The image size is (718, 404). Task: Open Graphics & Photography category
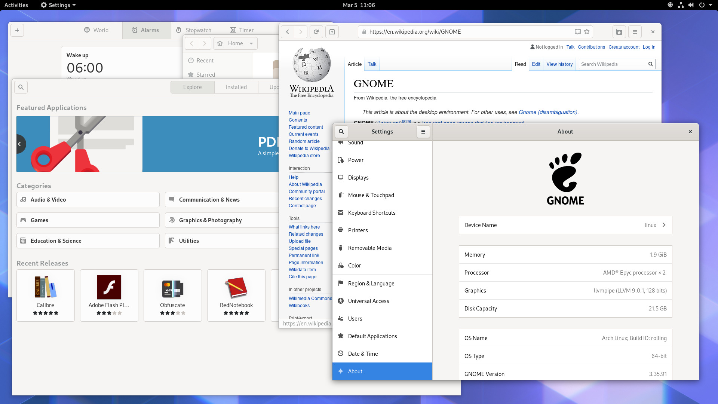pyautogui.click(x=222, y=220)
